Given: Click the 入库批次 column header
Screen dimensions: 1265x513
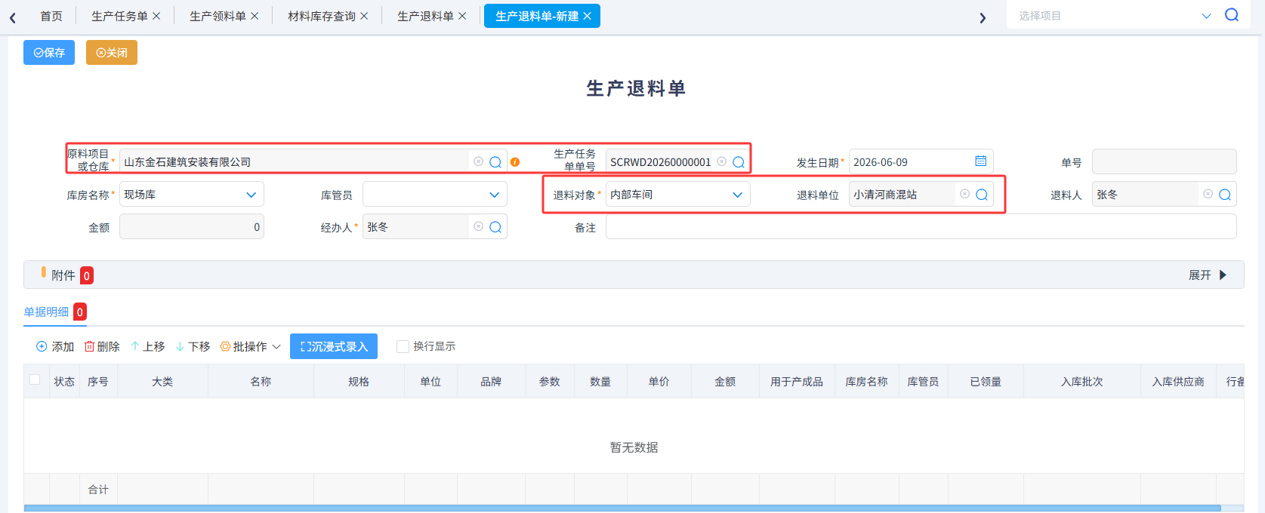Looking at the screenshot, I should 1081,382.
